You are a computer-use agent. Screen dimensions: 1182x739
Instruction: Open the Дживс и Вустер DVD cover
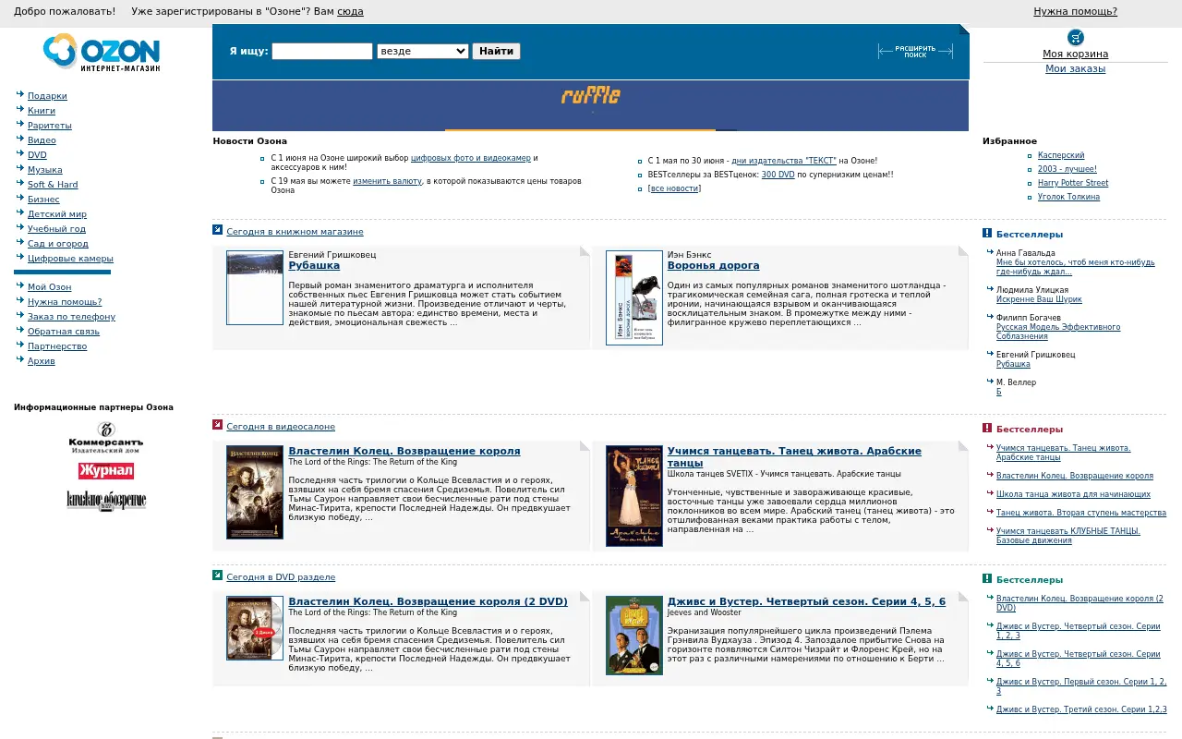coord(634,636)
